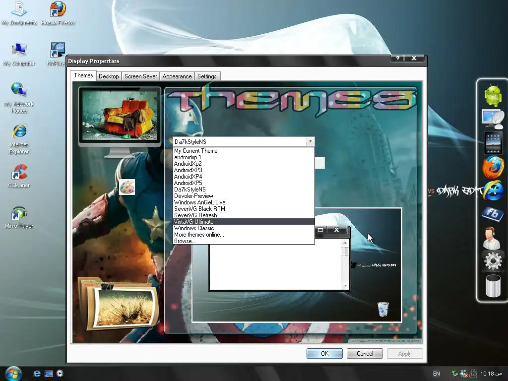The height and width of the screenshot is (381, 508).
Task: Open the trash bin icon in the dock
Action: 493,286
